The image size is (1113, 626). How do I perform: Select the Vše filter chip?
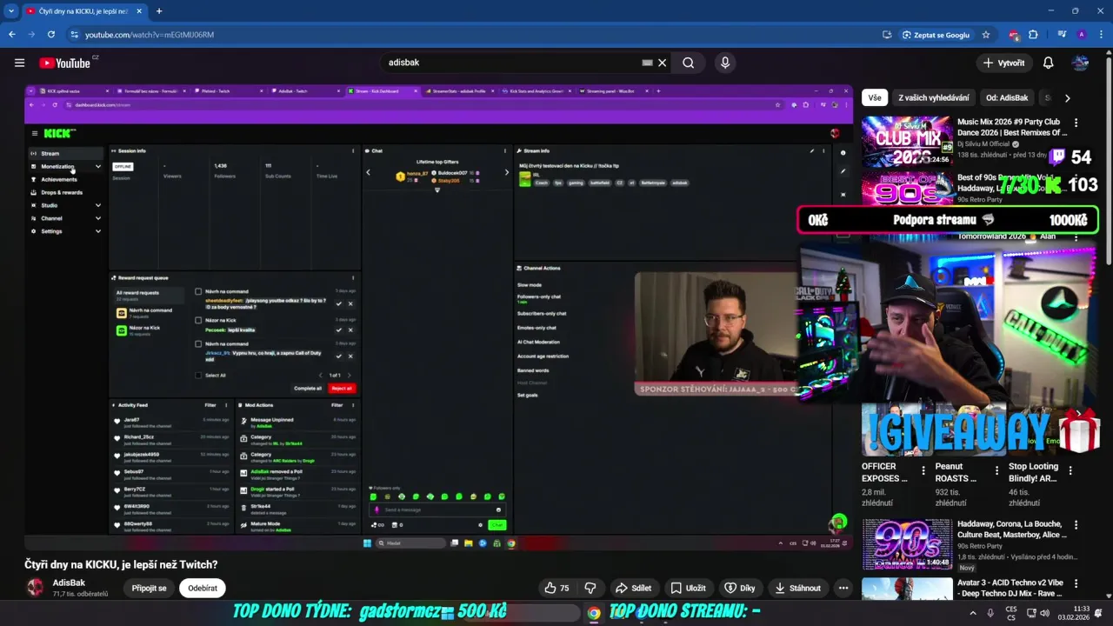(874, 98)
